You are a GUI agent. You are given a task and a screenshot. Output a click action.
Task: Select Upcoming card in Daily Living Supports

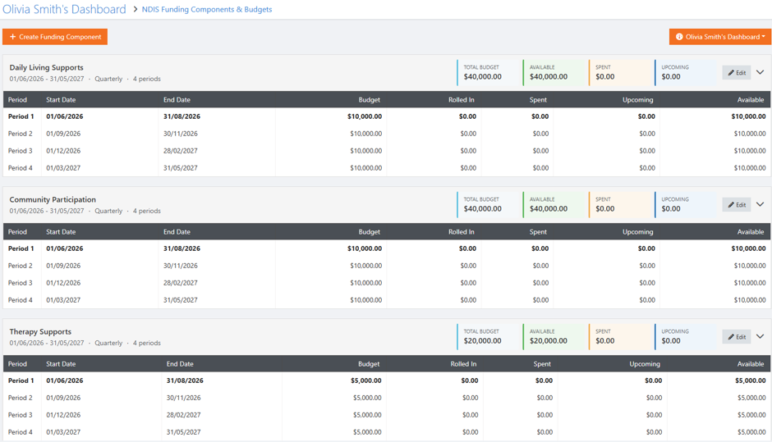point(686,72)
